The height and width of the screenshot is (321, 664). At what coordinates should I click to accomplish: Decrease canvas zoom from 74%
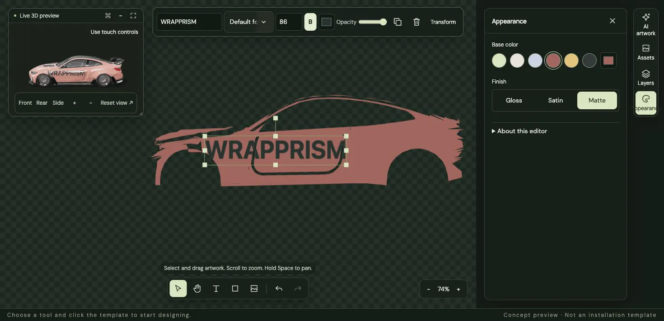429,289
